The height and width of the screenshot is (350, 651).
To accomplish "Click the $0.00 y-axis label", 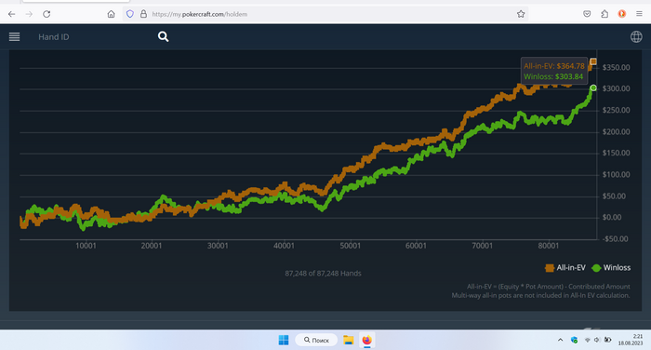I will (x=612, y=218).
